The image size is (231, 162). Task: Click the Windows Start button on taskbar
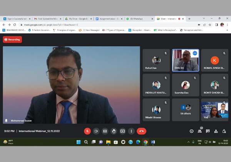point(79,142)
